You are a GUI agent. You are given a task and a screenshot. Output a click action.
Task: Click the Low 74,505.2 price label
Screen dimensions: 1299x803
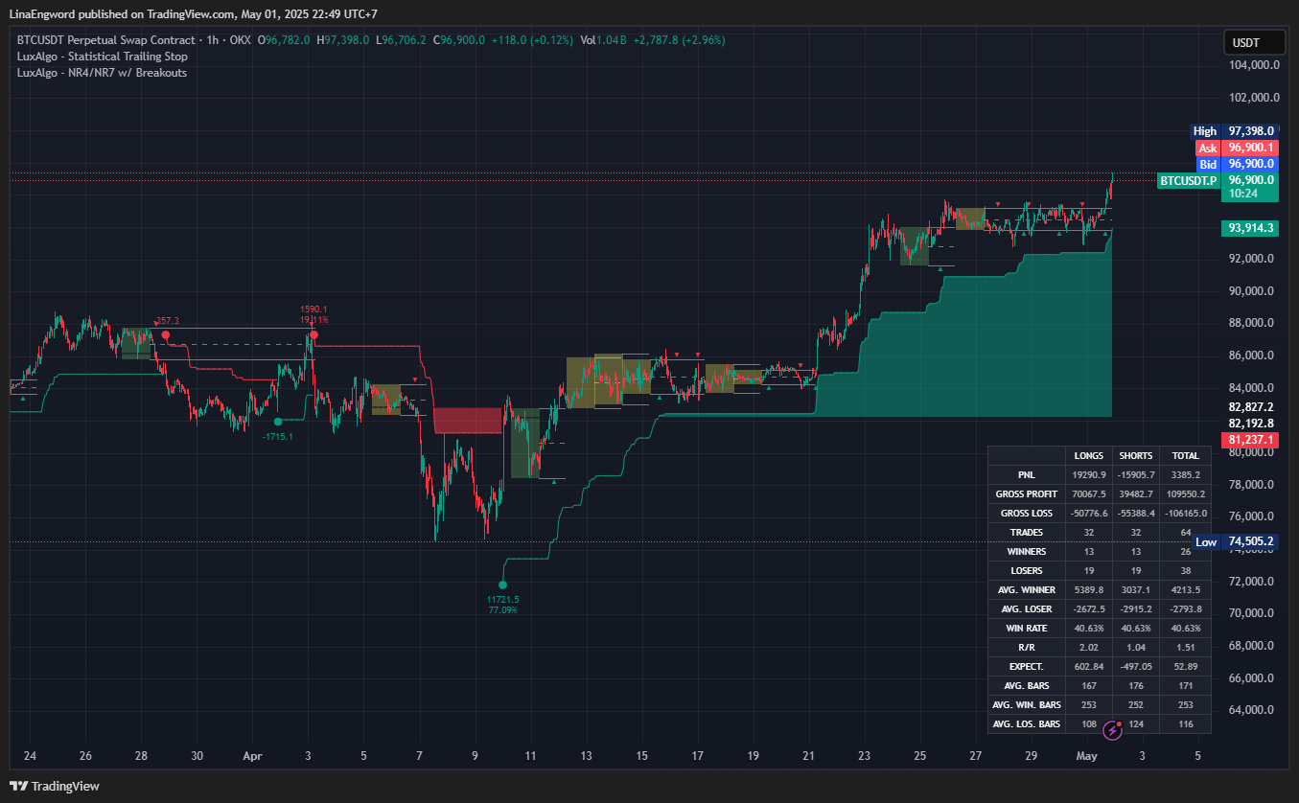[1234, 542]
